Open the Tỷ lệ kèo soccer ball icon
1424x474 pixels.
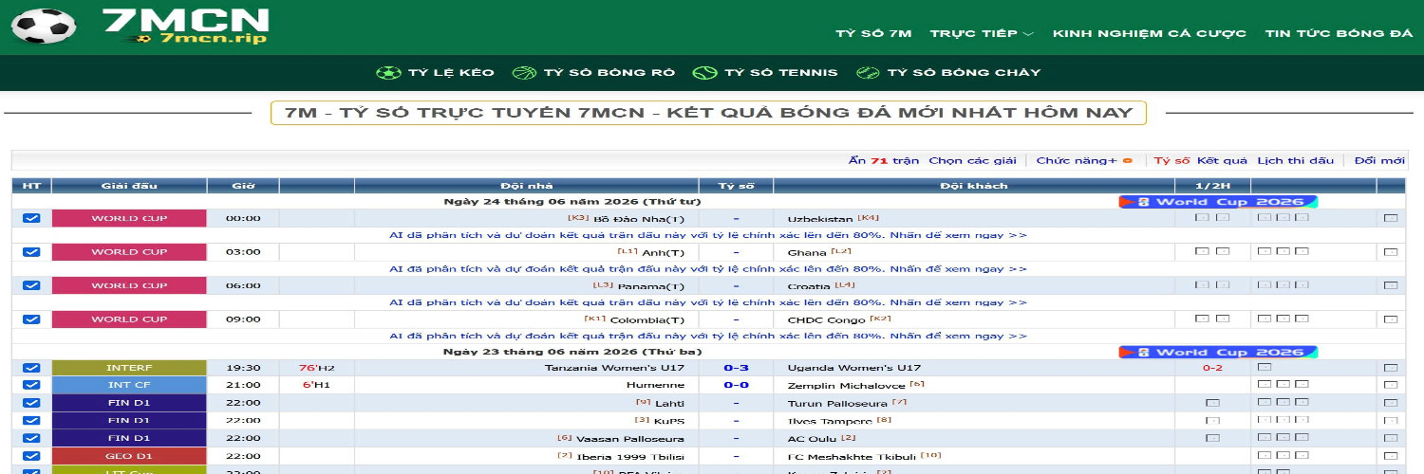[x=388, y=73]
